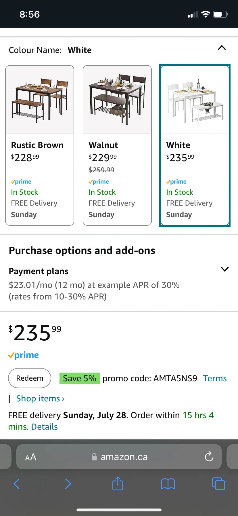This screenshot has width=238, height=516.
Task: Open the promo code Terms link
Action: pyautogui.click(x=215, y=378)
